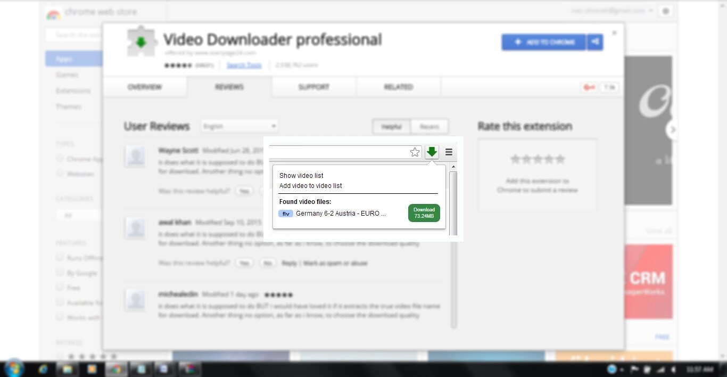727x377 pixels.
Task: Mark awal khan's review helpful with Yes
Action: (244, 263)
